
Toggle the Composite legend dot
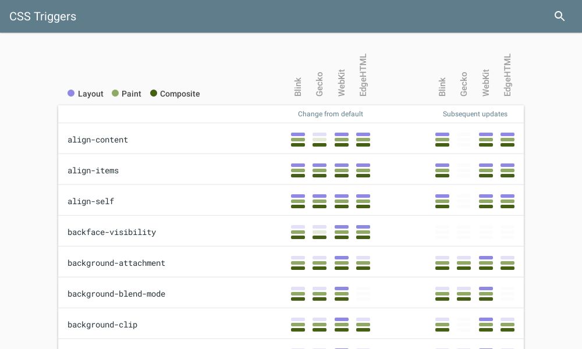pos(154,93)
